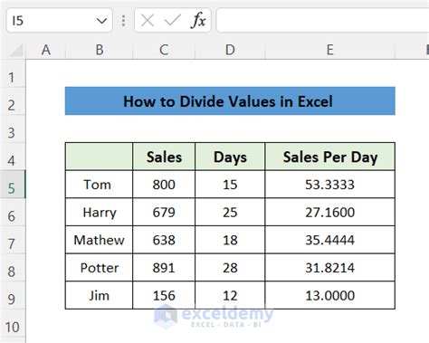Viewport: 429px width, 343px height.
Task: Select column C header
Action: tap(164, 50)
